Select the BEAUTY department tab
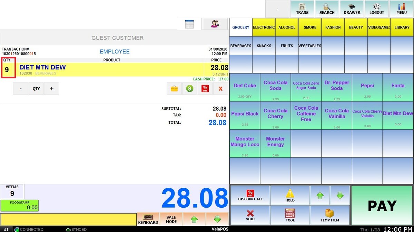 point(356,27)
